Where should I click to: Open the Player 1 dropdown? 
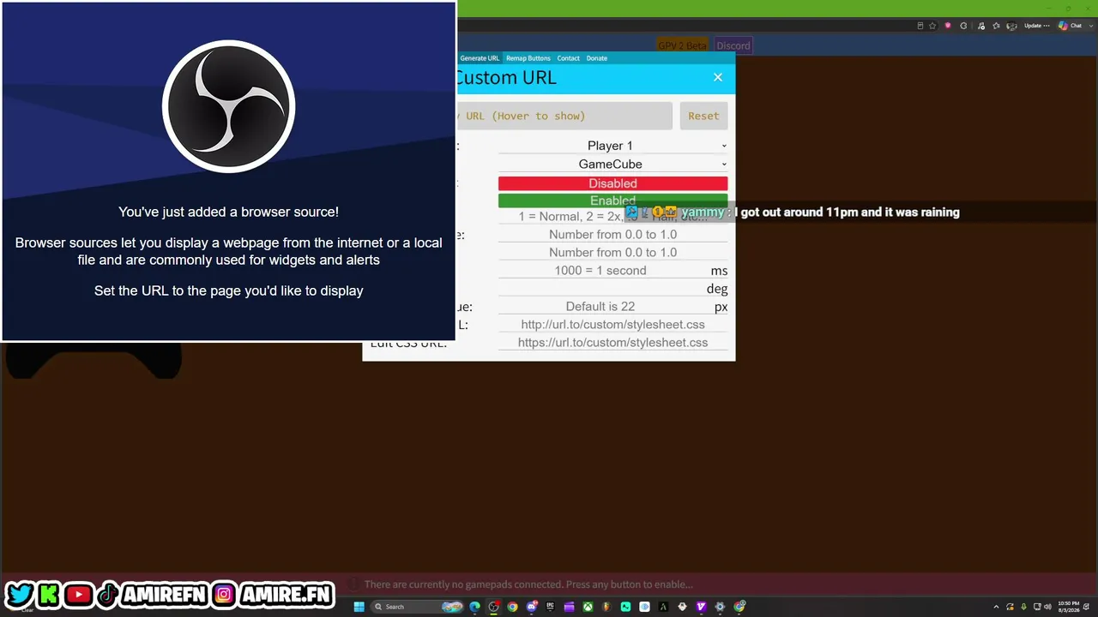pyautogui.click(x=612, y=146)
